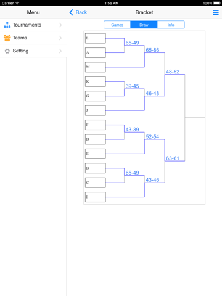Select the Draw tab

point(144,25)
